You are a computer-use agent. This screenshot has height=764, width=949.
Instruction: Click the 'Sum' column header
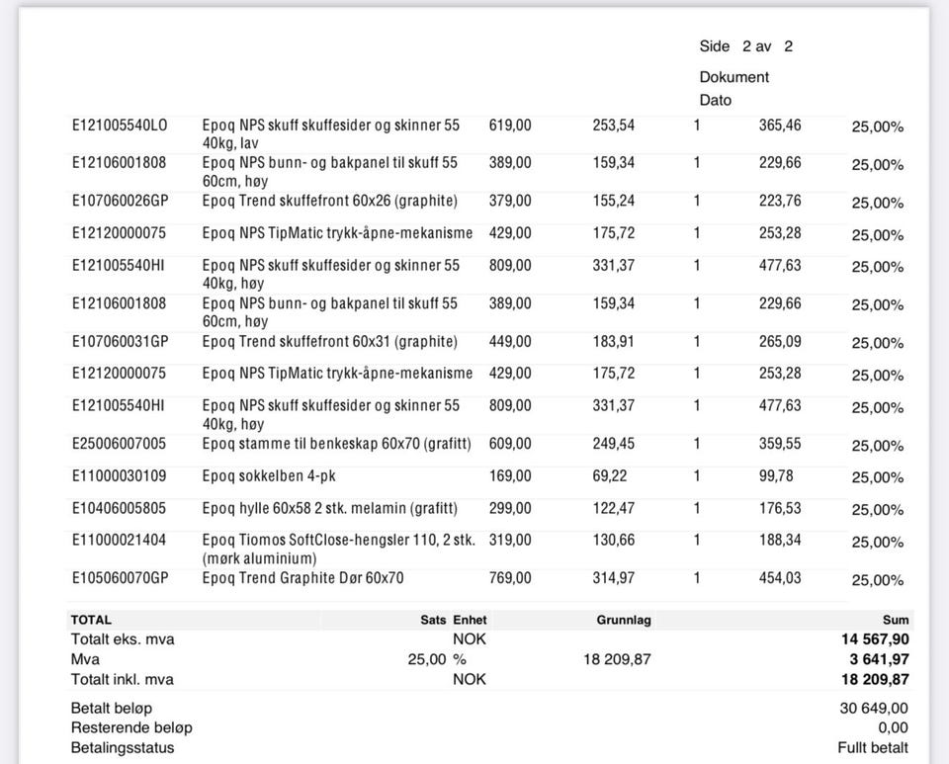pos(896,620)
